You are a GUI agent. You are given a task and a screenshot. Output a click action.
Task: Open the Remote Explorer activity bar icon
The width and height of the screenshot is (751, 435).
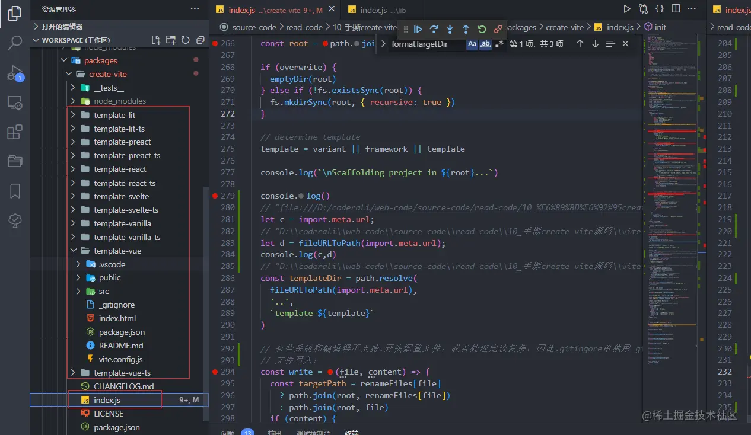15,103
